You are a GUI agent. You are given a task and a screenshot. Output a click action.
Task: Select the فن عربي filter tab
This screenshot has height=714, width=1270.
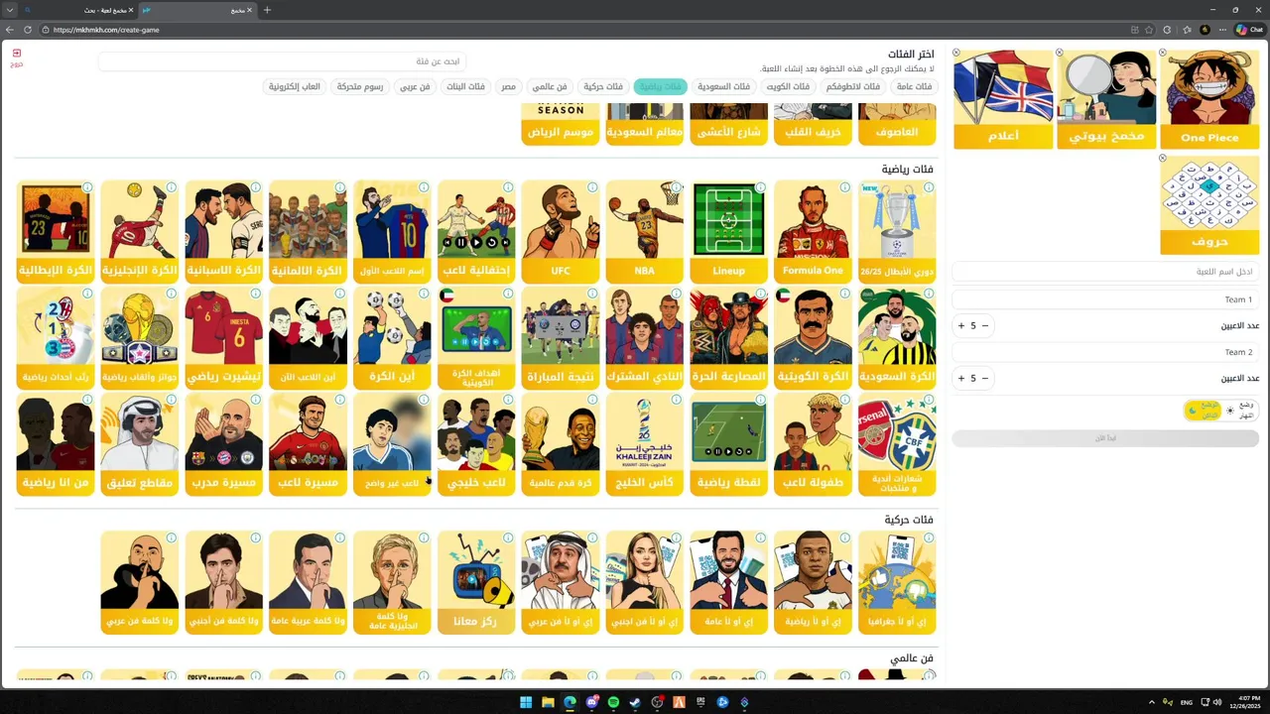[415, 86]
